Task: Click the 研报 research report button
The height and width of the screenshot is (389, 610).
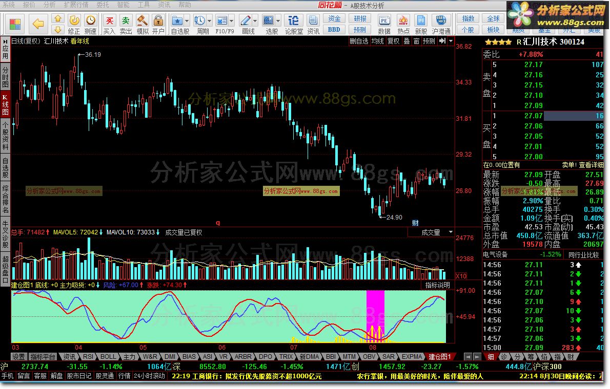Action: tap(360, 18)
